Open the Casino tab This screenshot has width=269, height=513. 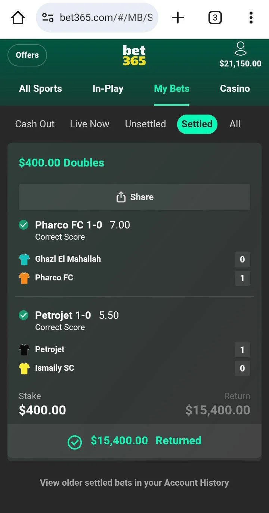(x=235, y=89)
